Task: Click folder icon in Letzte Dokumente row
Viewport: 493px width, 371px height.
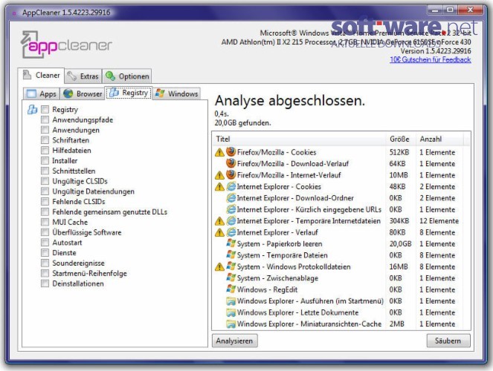Action: coord(231,312)
